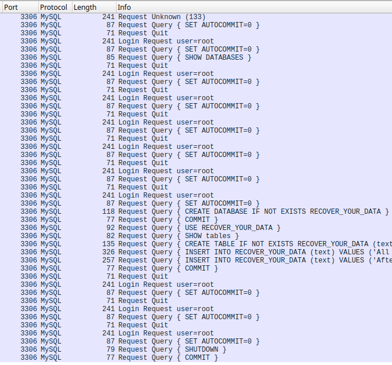The height and width of the screenshot is (365, 392).
Task: Select the SET AUTOCOMMIT=0 row just before SHUTDOWN
Action: (188, 341)
